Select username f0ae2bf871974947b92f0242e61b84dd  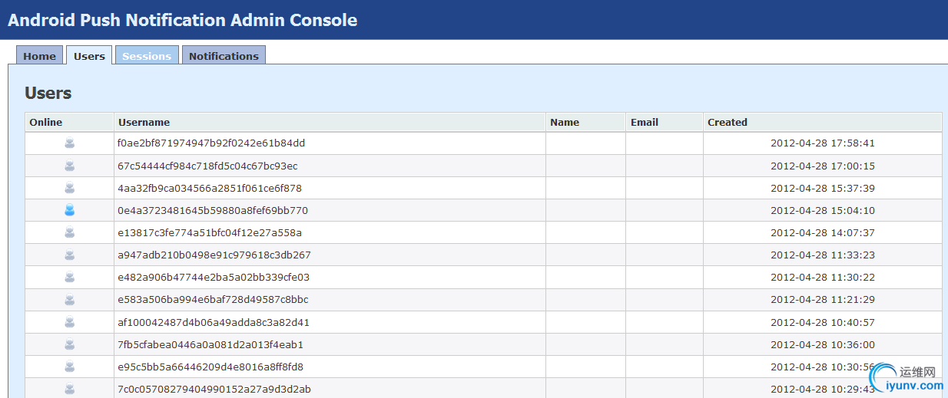click(211, 143)
